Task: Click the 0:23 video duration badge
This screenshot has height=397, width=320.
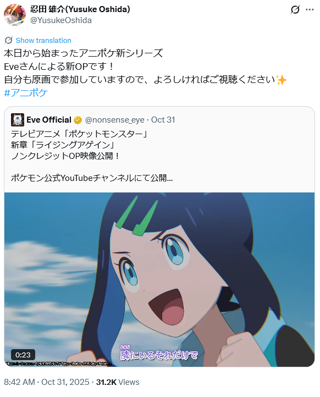Action: tap(23, 355)
